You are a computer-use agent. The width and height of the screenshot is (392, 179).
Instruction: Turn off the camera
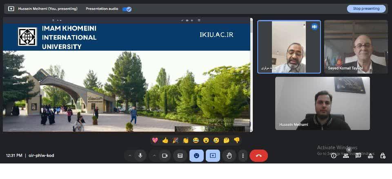click(x=165, y=156)
